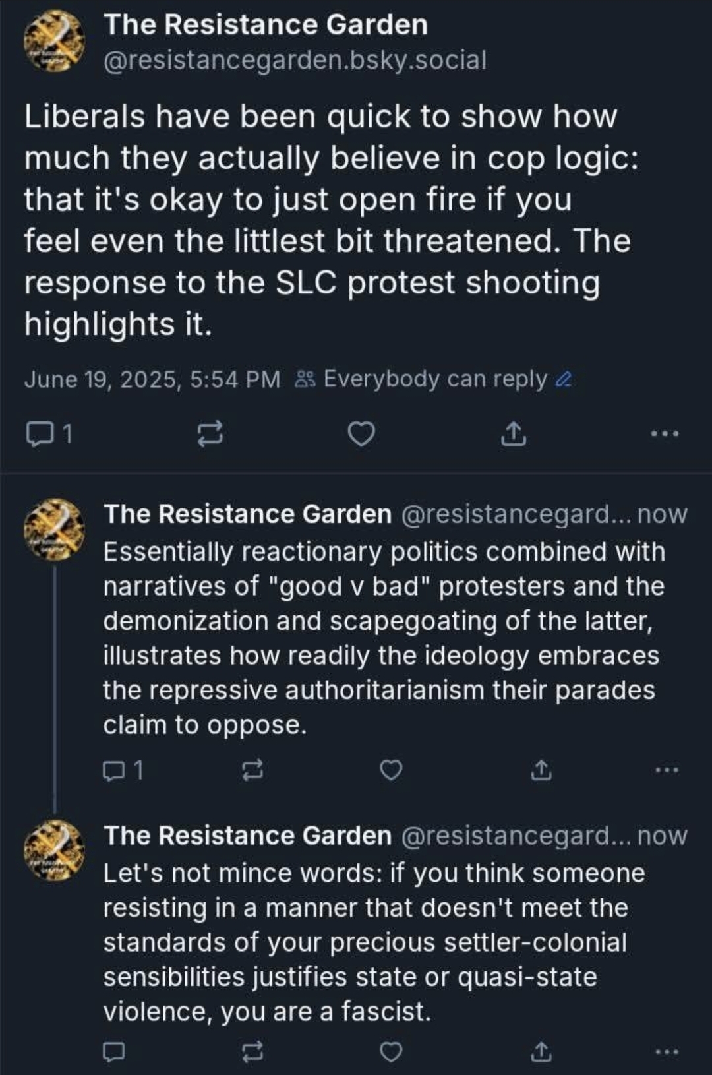This screenshot has height=1075, width=712.
Task: Reply to the main post about cop logic
Action: point(38,433)
